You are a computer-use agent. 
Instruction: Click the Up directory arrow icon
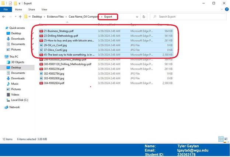click(x=20, y=17)
